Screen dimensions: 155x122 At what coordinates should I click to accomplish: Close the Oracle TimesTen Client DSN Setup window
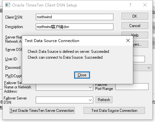(145, 5)
